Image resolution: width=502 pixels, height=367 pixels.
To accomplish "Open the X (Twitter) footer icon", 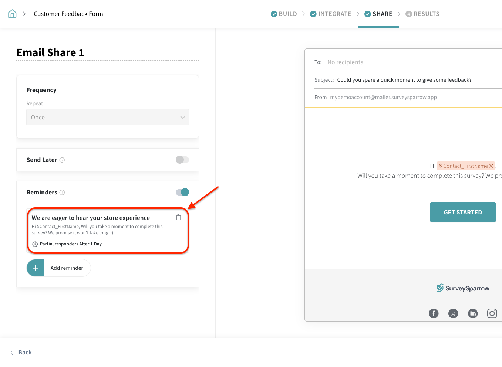I will pos(453,313).
